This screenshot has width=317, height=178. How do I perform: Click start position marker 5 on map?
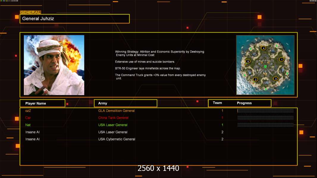click(248, 61)
